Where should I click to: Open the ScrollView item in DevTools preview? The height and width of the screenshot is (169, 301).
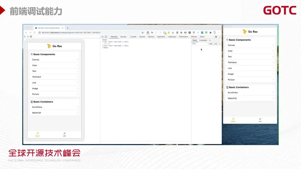(x=55, y=107)
